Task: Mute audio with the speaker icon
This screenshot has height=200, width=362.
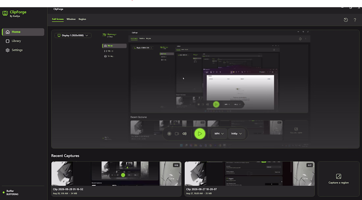Action: pyautogui.click(x=185, y=134)
